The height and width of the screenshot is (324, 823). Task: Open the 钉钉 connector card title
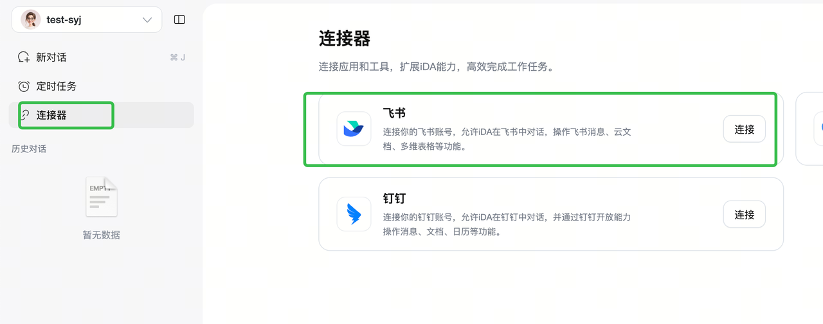coord(394,198)
